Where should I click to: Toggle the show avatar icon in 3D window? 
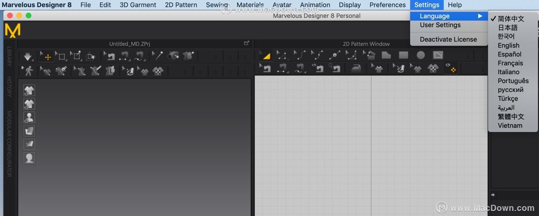29,118
